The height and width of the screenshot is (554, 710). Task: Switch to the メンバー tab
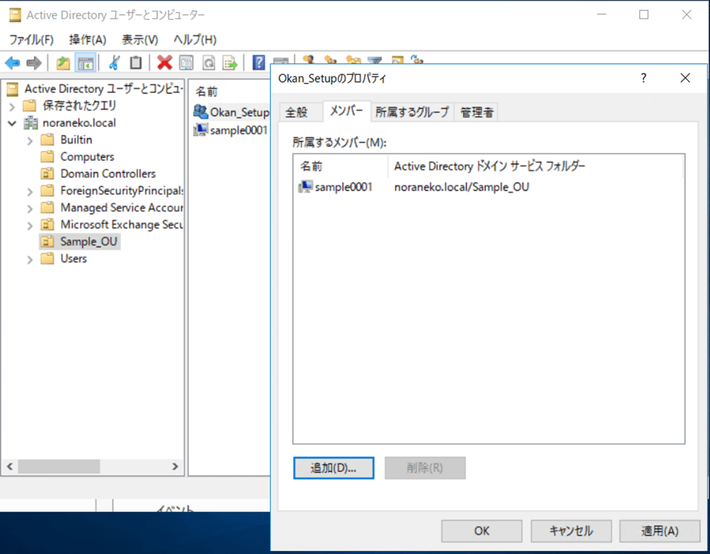347,110
